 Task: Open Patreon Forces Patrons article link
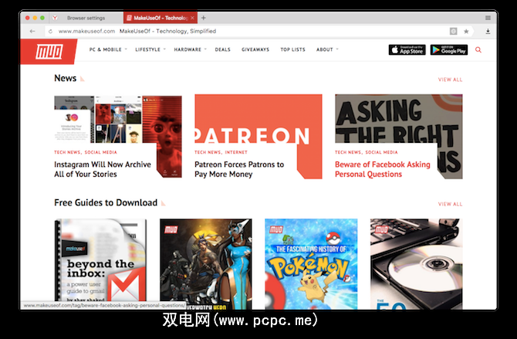[239, 169]
